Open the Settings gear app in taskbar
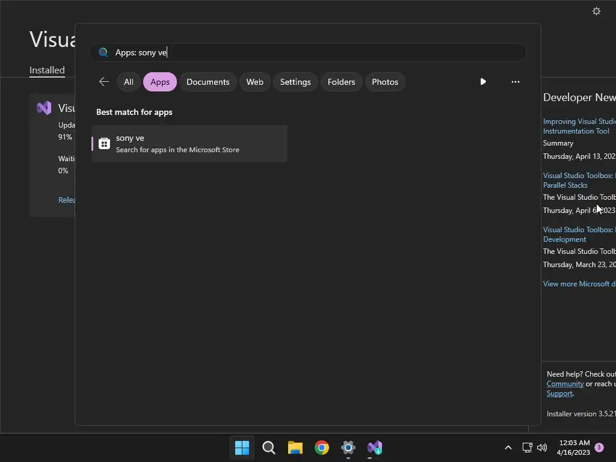This screenshot has width=616, height=462. click(348, 448)
